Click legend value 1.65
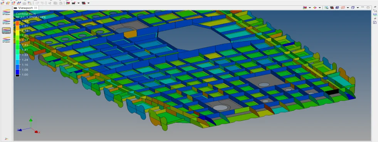This screenshot has height=142, width=378. click(x=25, y=35)
